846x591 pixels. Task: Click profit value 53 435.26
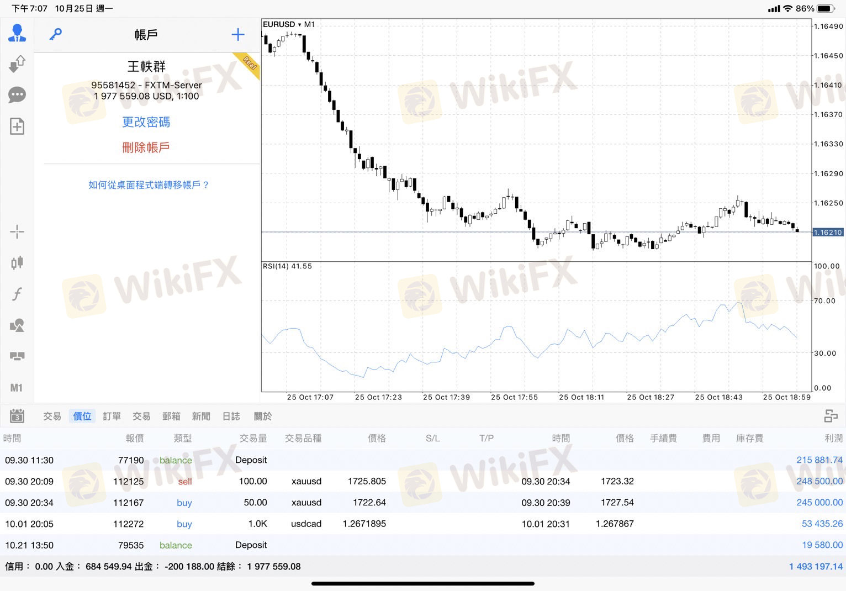click(822, 524)
